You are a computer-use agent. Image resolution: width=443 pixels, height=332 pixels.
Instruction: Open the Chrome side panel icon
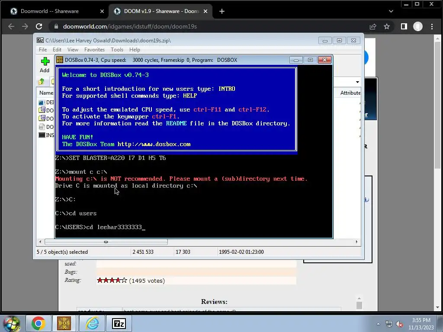click(404, 26)
